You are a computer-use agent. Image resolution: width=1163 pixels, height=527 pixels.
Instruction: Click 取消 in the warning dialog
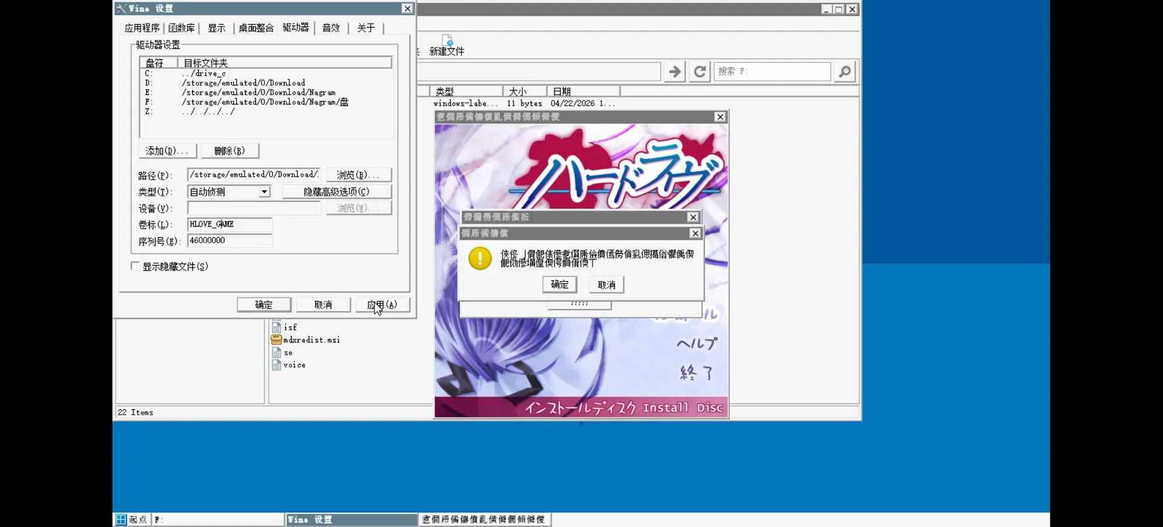click(x=606, y=285)
